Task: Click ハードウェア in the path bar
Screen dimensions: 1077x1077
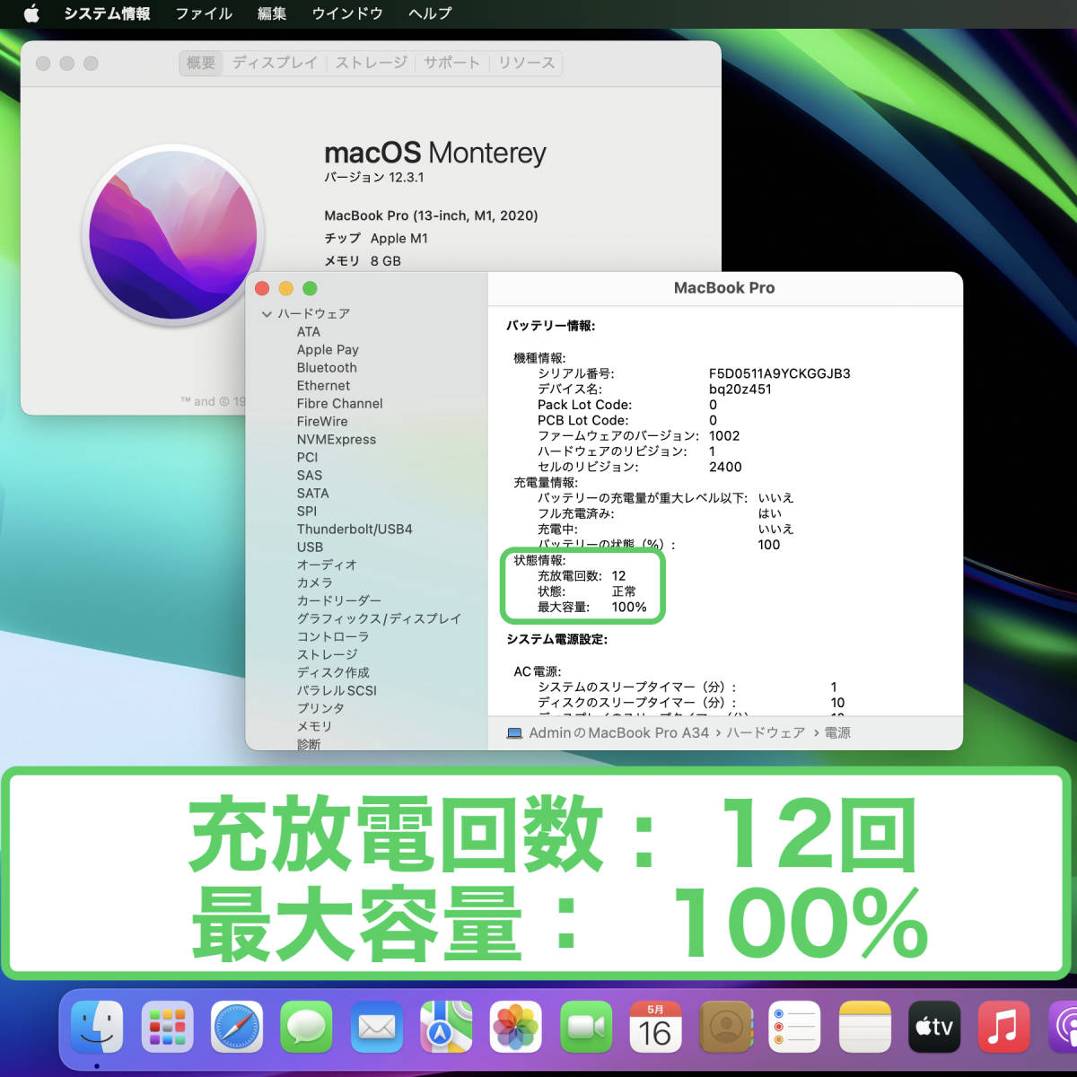Action: click(x=766, y=733)
